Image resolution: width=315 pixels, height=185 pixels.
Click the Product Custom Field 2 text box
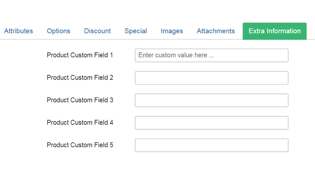pyautogui.click(x=212, y=78)
